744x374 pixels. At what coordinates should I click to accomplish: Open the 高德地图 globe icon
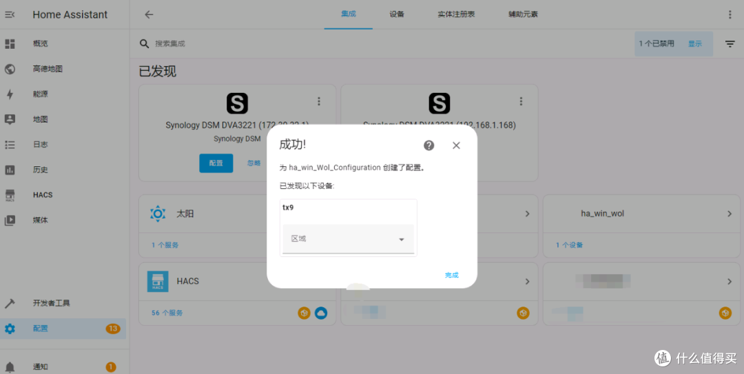[10, 69]
